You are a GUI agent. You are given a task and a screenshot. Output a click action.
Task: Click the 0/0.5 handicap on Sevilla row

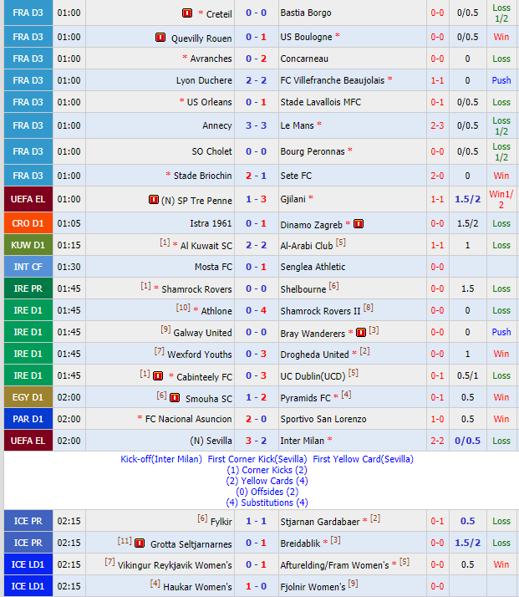[x=468, y=441]
